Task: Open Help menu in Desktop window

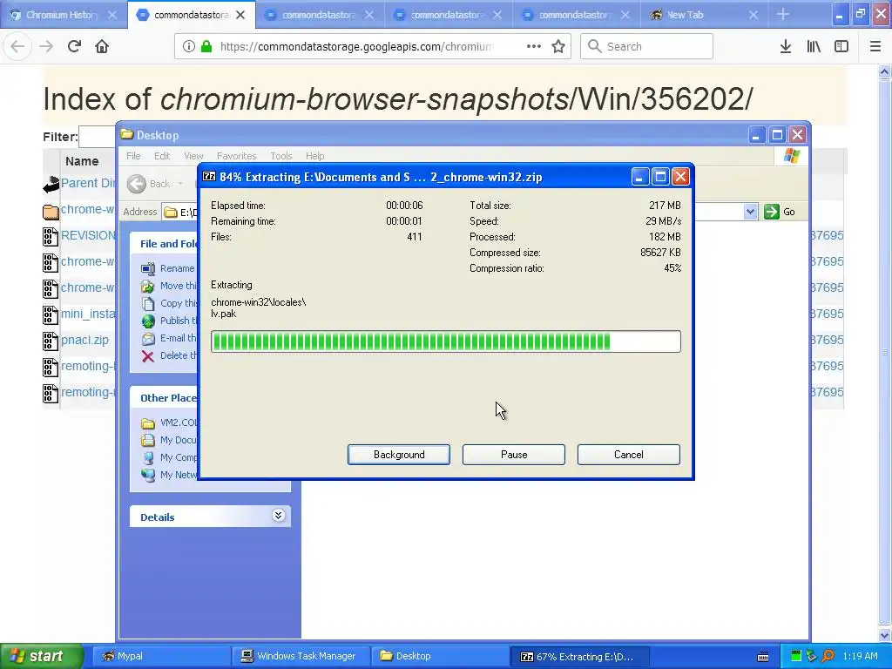Action: point(314,156)
